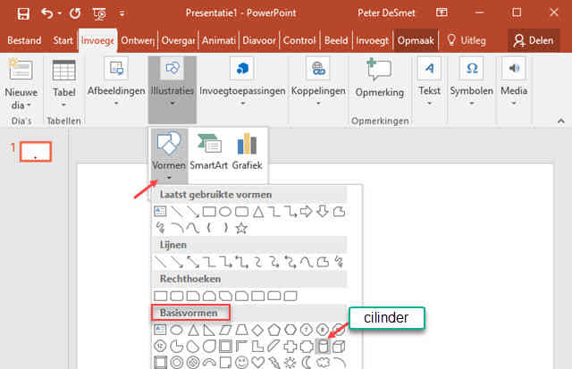This screenshot has height=369, width=572.
Task: Choose SmartArt from the Illustraties menu
Action: 208,151
